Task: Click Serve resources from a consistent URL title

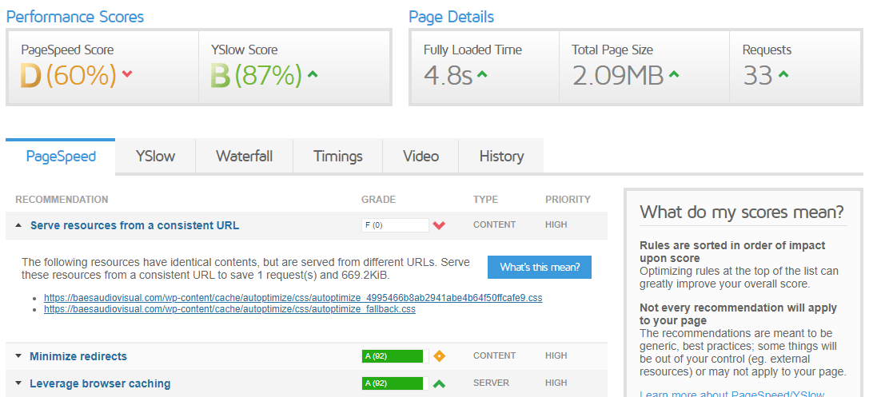Action: tap(135, 225)
